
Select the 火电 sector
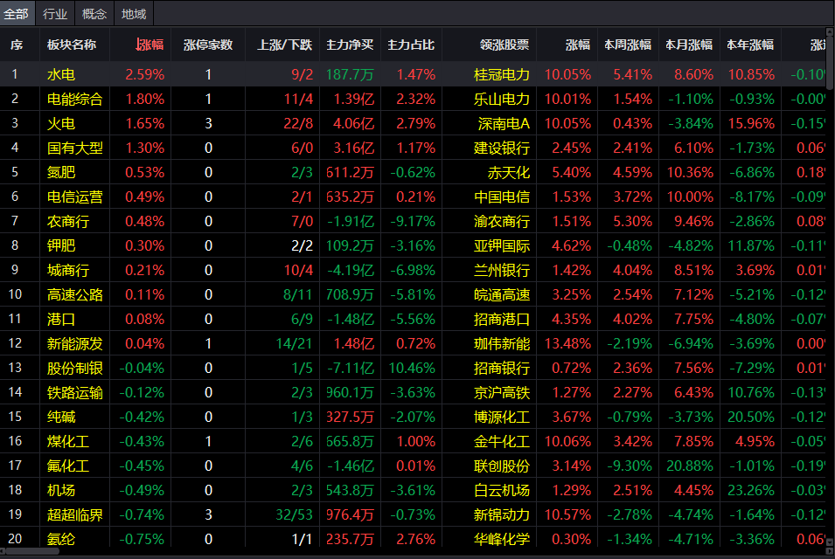point(60,123)
